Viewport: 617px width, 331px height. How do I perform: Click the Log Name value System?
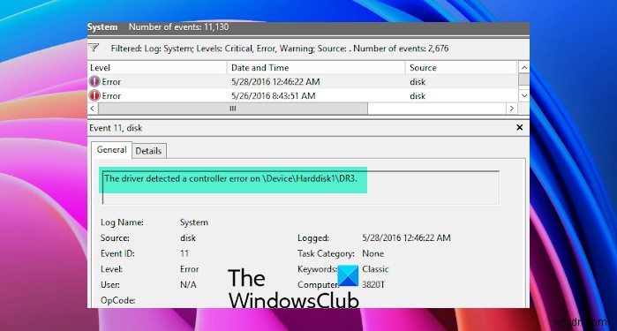point(194,222)
